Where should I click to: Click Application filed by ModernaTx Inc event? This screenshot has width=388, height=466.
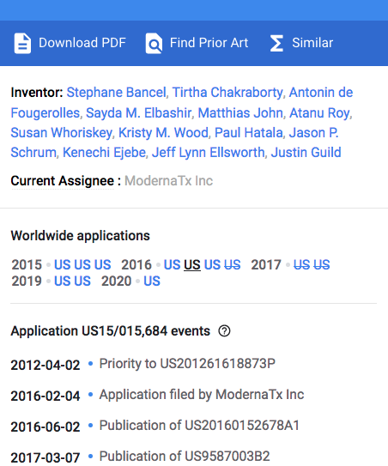tap(202, 395)
